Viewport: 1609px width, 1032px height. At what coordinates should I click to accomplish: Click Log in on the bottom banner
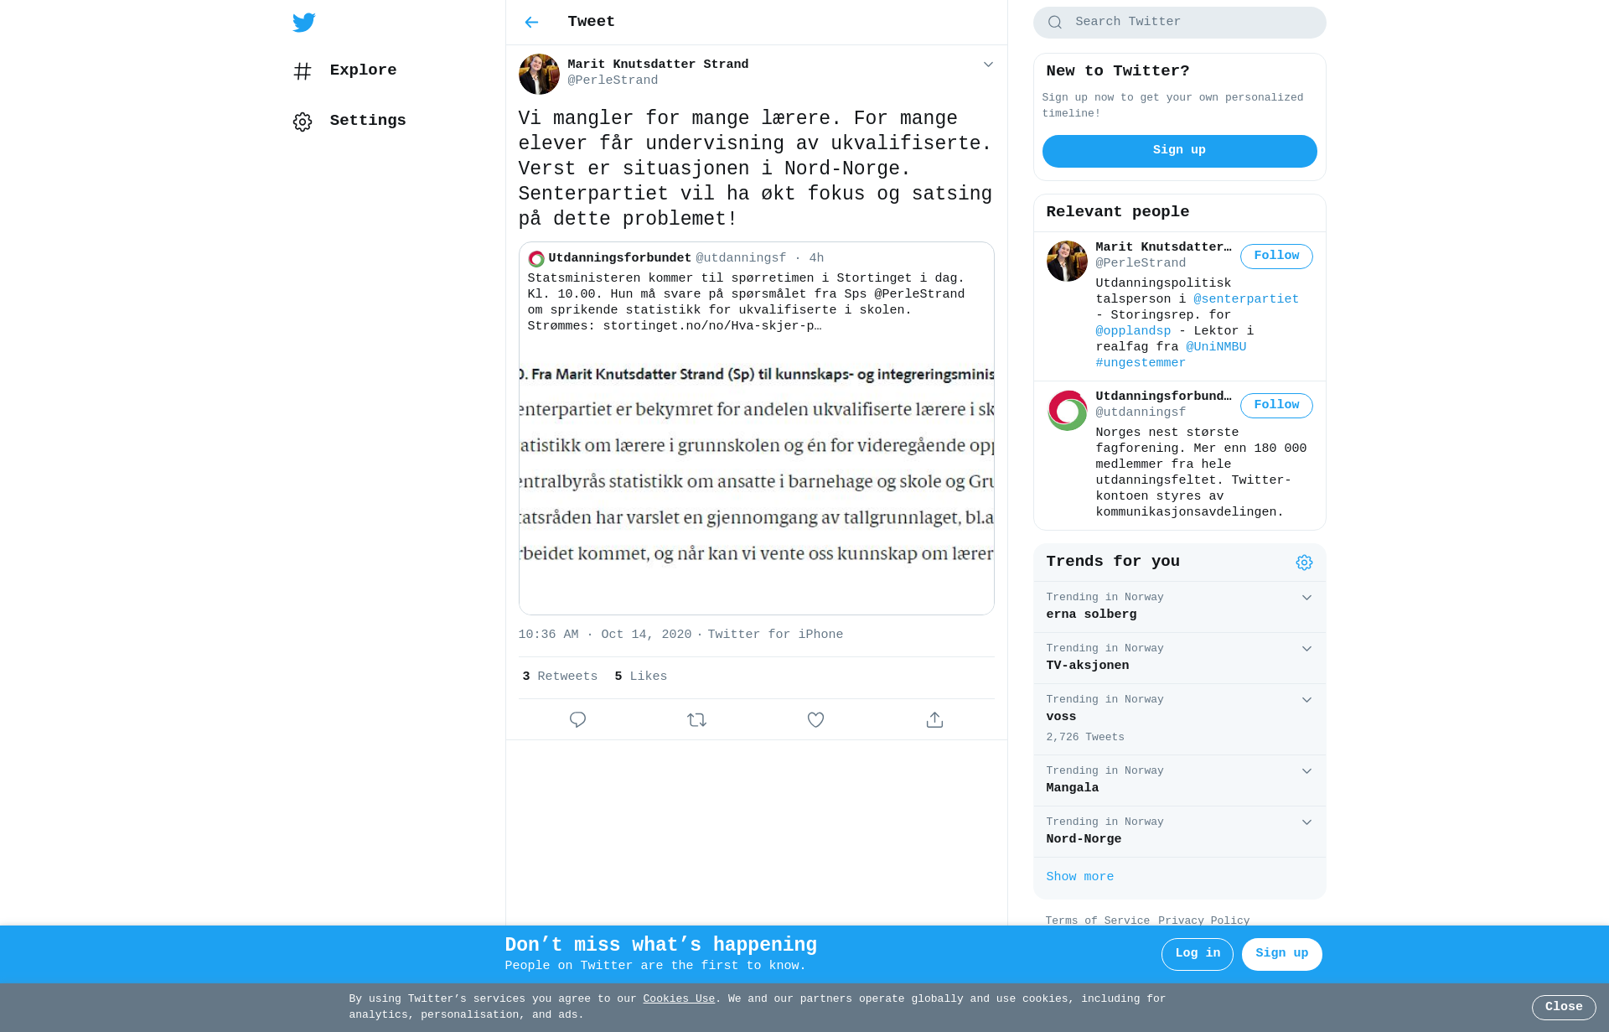[1197, 954]
